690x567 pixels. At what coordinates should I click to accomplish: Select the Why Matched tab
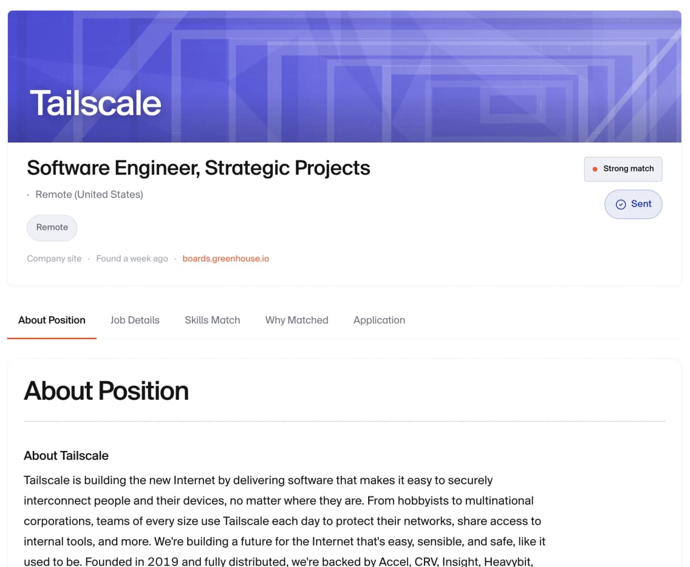[297, 320]
